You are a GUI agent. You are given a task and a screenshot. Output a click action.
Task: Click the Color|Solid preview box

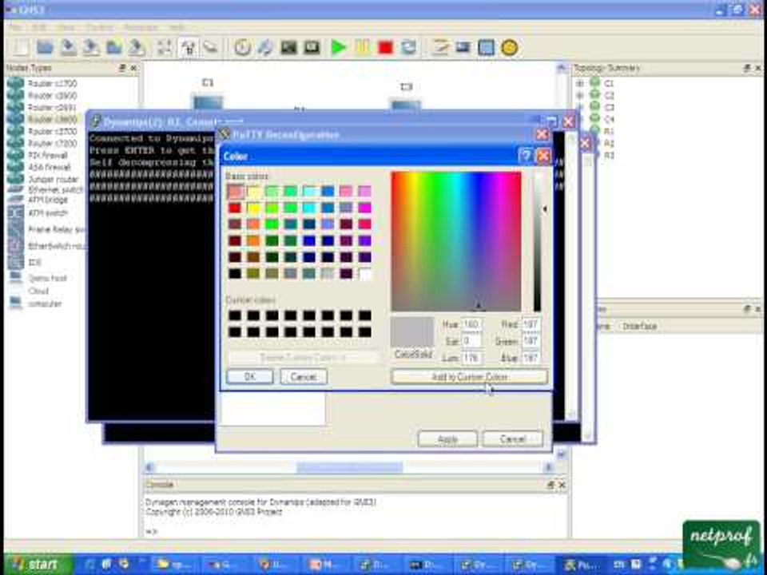tap(412, 332)
